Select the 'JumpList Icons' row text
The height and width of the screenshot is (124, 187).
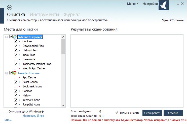(x=31, y=104)
